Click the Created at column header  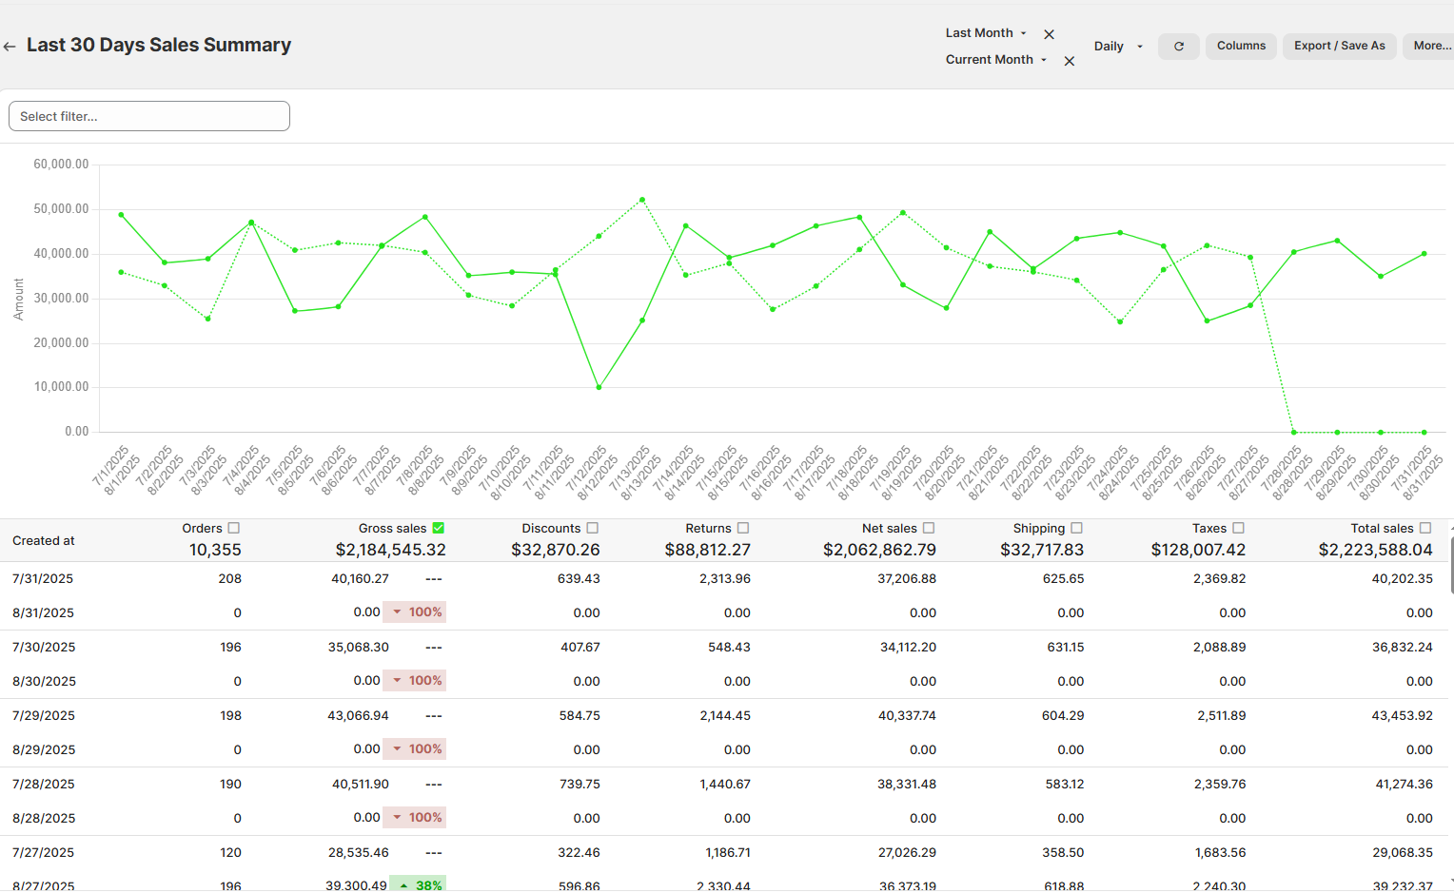(x=44, y=540)
